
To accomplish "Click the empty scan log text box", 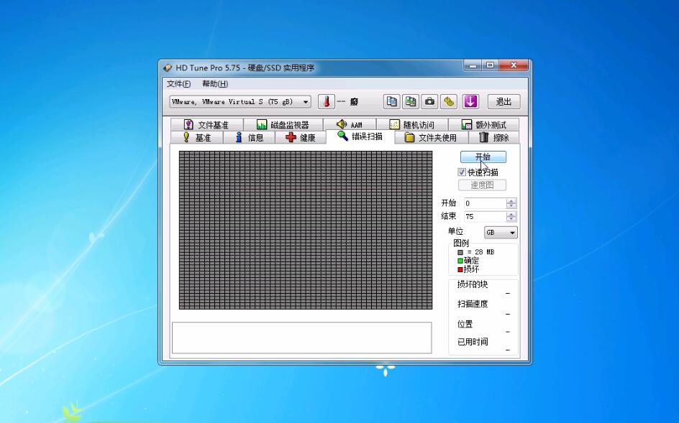I will pos(302,338).
